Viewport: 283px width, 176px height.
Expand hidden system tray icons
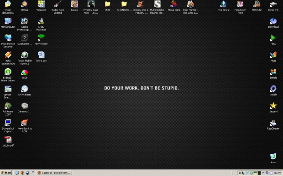[x=240, y=173]
